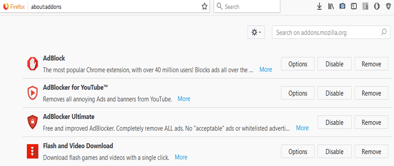Click the AdBlock description about 40 million users
Image resolution: width=394 pixels, height=166 pixels.
[148, 70]
